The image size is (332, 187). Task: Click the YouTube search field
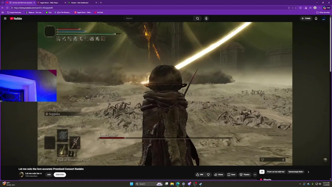coord(159,18)
